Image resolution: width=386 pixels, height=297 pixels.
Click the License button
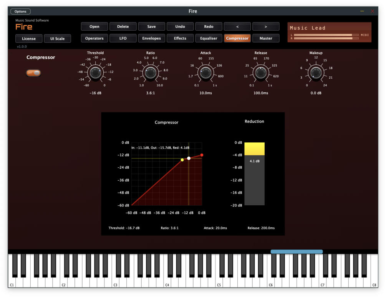pyautogui.click(x=29, y=39)
